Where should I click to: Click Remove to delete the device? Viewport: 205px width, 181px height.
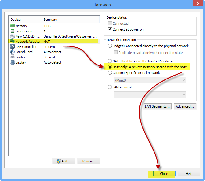click(x=89, y=161)
